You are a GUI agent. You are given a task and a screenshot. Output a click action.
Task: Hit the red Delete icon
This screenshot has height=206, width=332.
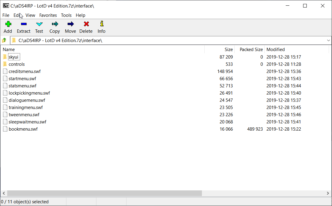[86, 24]
